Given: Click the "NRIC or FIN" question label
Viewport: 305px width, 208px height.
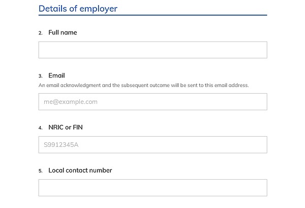Looking at the screenshot, I should (x=66, y=127).
